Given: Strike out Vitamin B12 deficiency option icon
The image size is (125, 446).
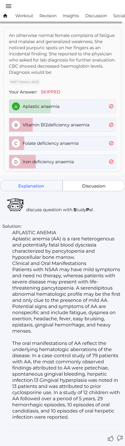Looking at the screenshot, I should [x=111, y=125].
